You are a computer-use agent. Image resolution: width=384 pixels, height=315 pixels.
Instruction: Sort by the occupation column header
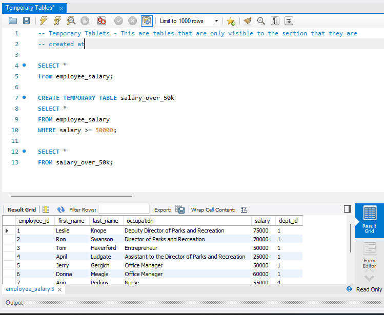[187, 221]
